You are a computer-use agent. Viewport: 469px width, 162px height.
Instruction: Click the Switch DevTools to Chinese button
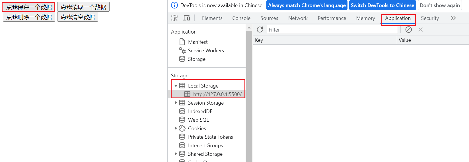pos(382,5)
